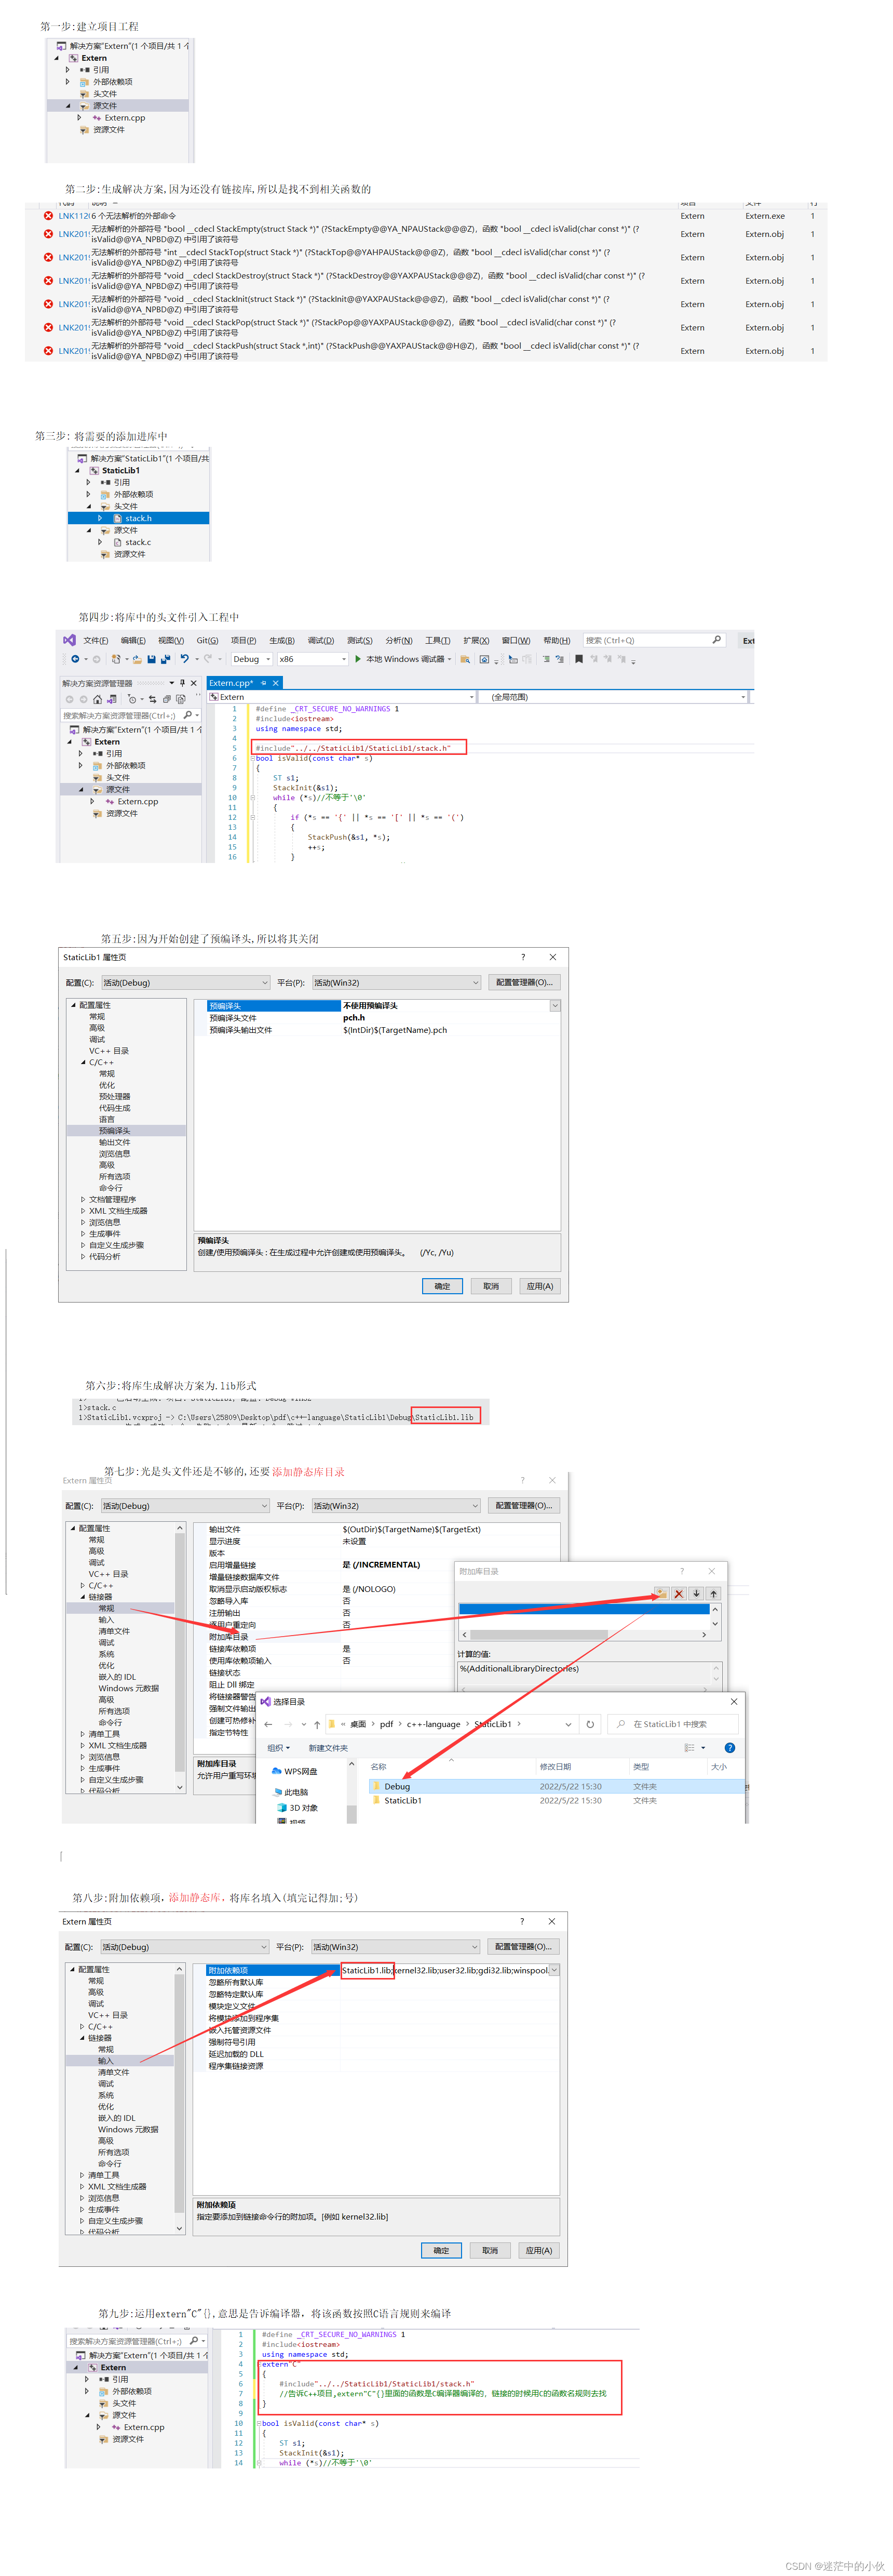This screenshot has height=2576, width=893.
Task: Click 取消 in StaticLib1 属性页
Action: click(x=491, y=1286)
